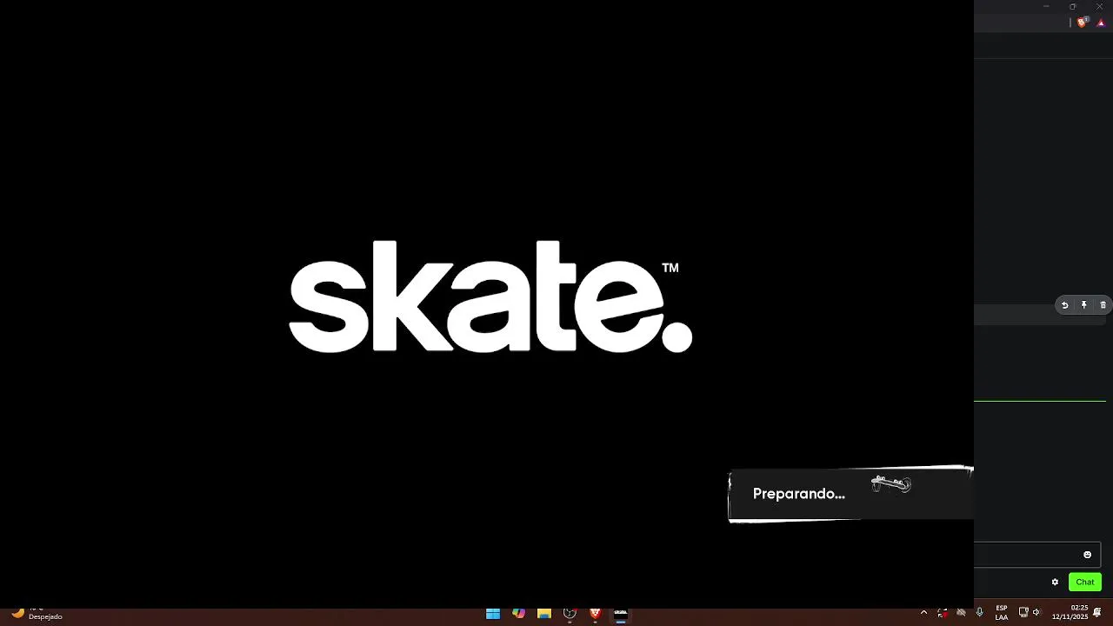This screenshot has height=626, width=1113.
Task: Click the circular app icon beside File Explorer
Action: click(570, 614)
